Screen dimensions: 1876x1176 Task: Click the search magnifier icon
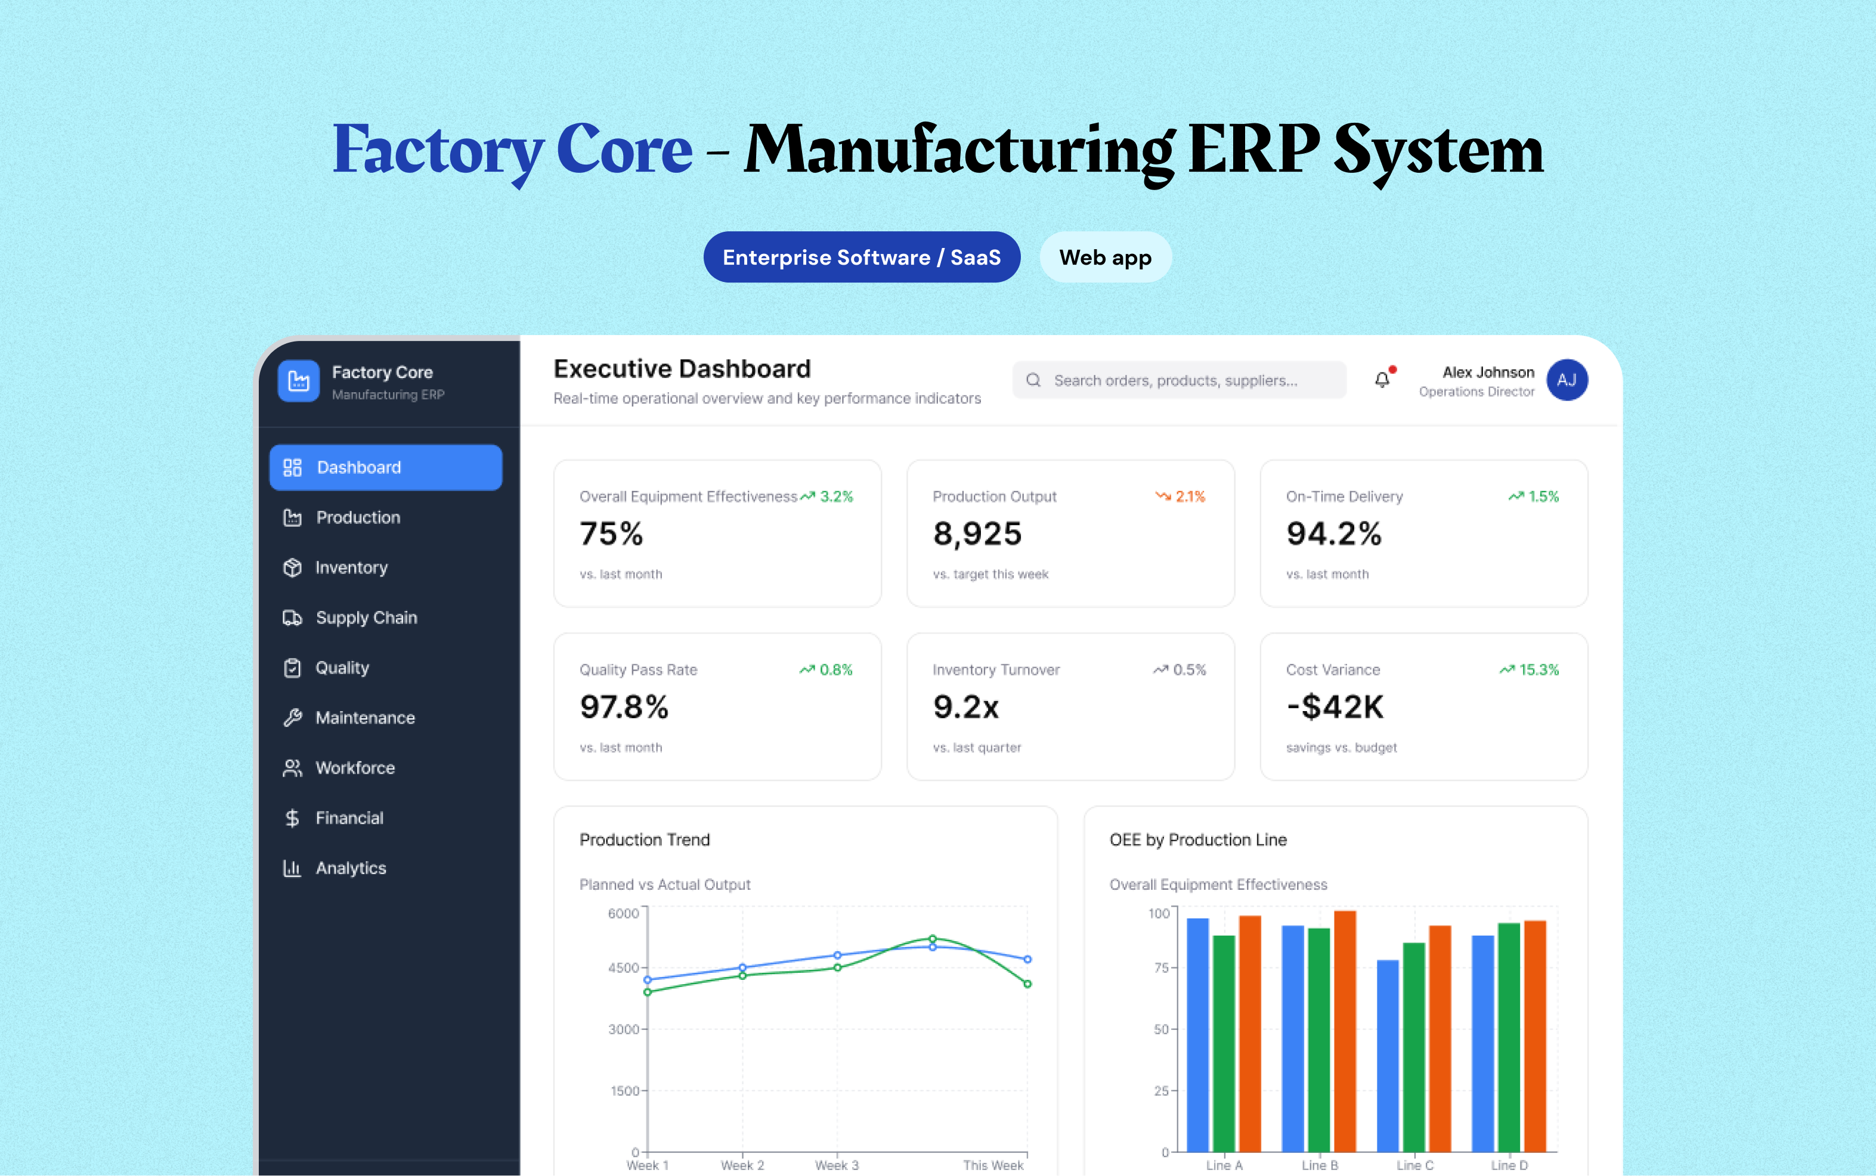point(1033,380)
